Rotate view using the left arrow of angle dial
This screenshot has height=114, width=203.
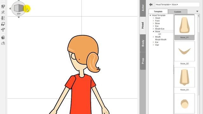tap(10, 9)
